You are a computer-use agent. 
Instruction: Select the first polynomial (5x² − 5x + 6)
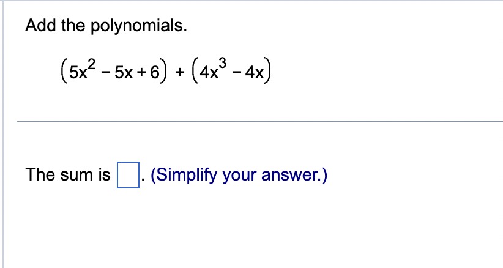[x=114, y=71]
